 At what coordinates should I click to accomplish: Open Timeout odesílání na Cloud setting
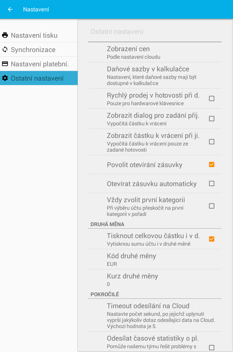[155, 315]
